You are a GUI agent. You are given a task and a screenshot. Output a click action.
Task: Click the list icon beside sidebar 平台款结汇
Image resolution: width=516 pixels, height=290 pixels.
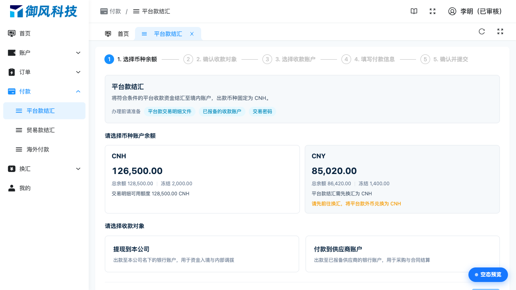[x=19, y=111]
